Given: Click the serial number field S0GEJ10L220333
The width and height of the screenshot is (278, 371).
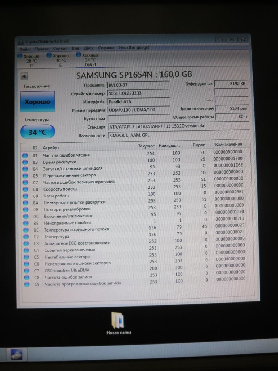Looking at the screenshot, I should pyautogui.click(x=138, y=93).
